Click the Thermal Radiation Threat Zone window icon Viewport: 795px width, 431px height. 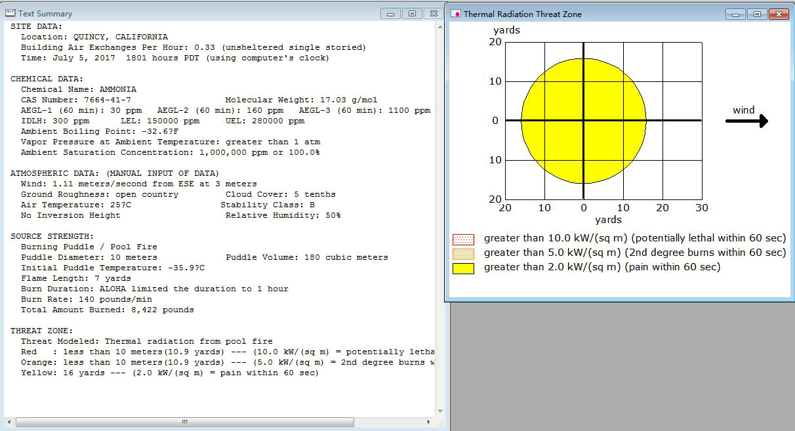(457, 14)
